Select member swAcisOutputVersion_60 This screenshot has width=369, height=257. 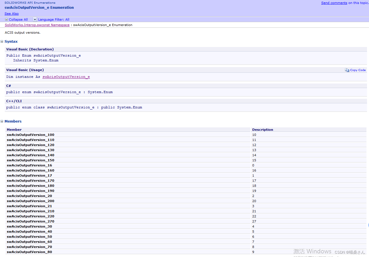(29, 242)
